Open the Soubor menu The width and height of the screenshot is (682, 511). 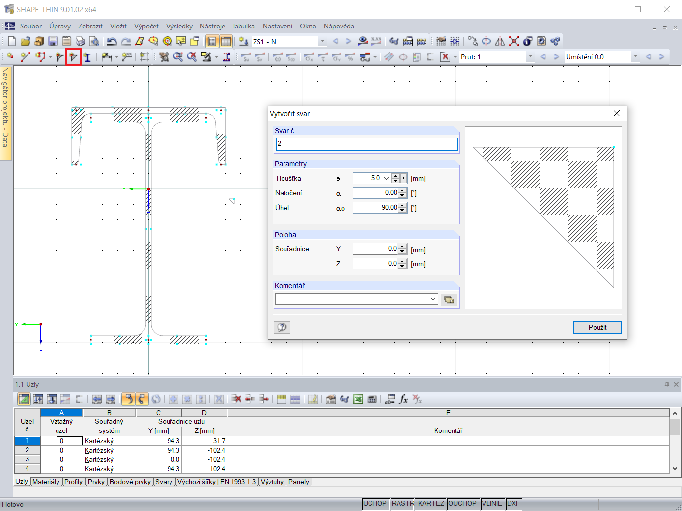point(31,26)
